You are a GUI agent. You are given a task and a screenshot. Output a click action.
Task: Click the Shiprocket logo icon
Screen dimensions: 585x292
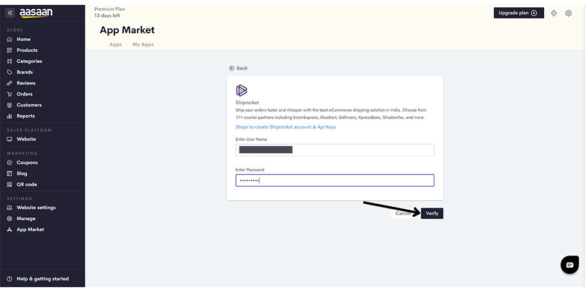(241, 91)
